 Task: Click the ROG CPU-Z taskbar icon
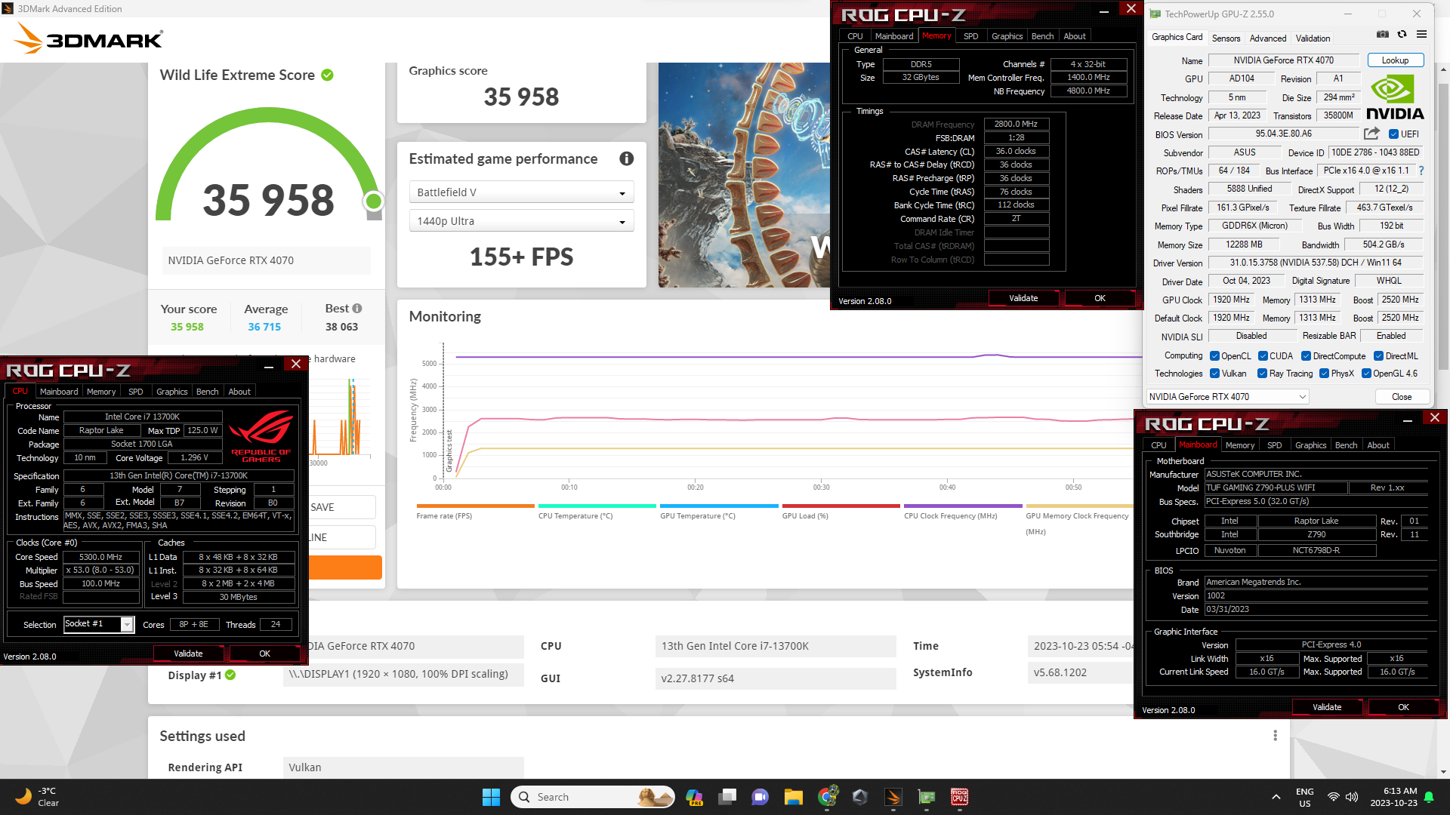point(960,797)
